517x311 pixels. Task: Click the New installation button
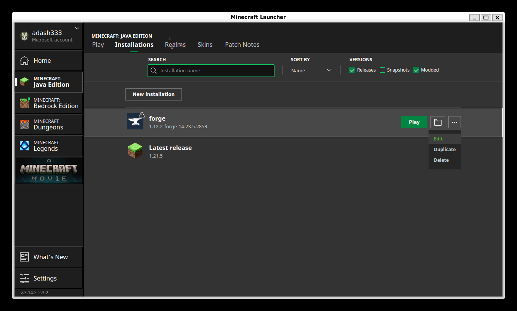(x=154, y=94)
